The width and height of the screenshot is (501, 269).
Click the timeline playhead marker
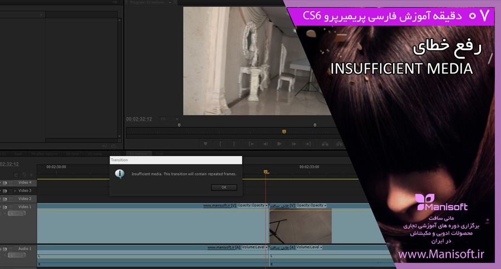tap(266, 172)
